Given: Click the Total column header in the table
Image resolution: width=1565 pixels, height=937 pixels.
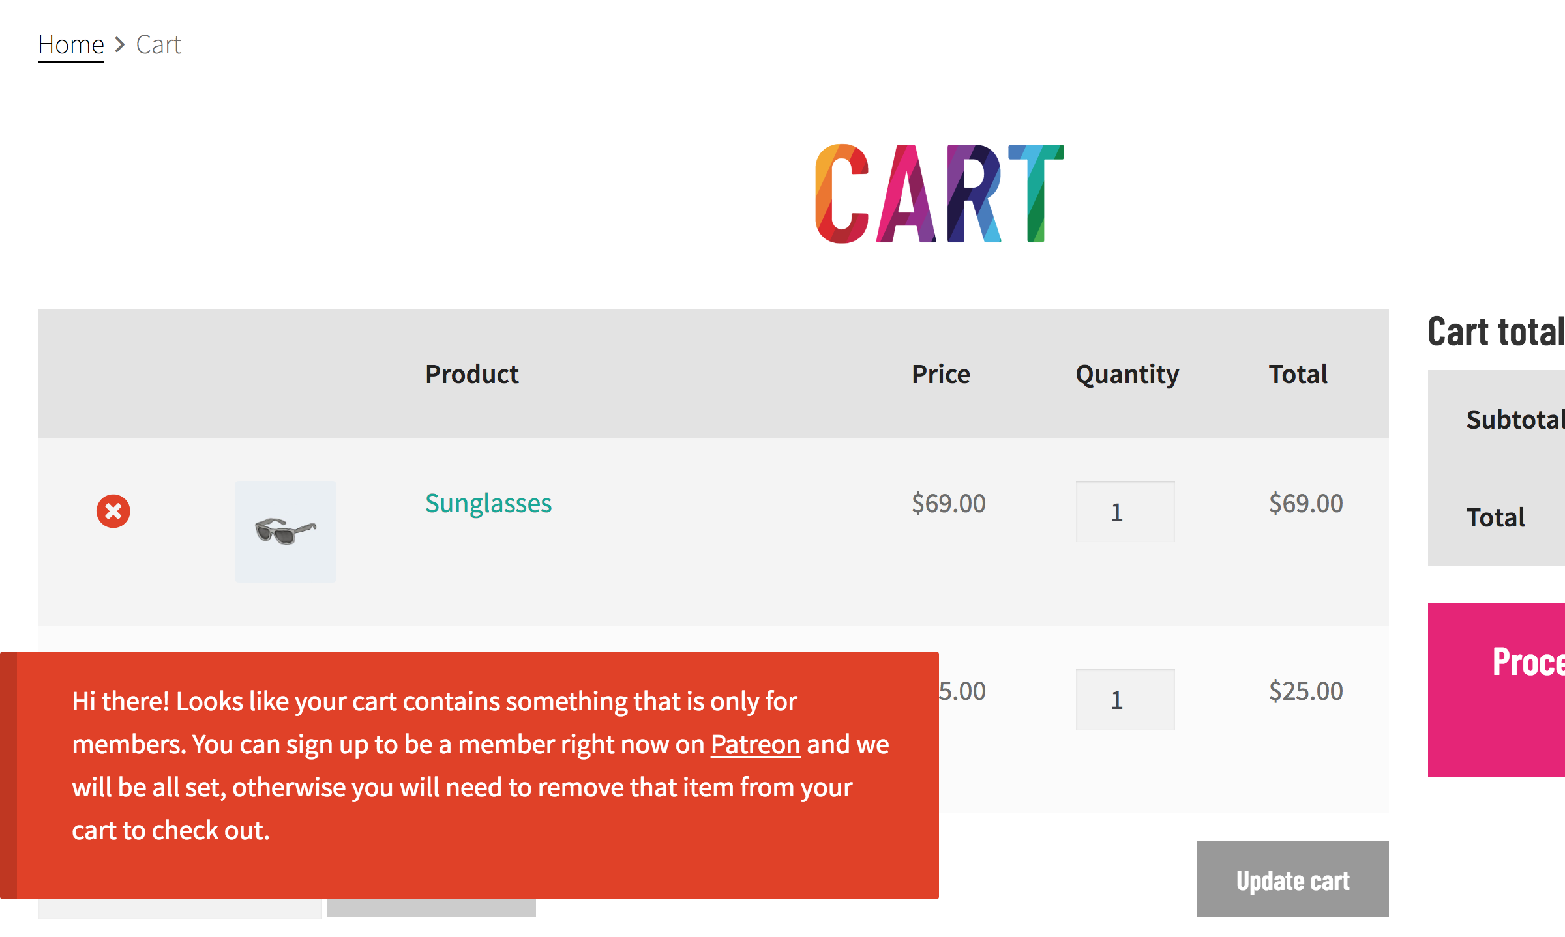Looking at the screenshot, I should tap(1298, 374).
